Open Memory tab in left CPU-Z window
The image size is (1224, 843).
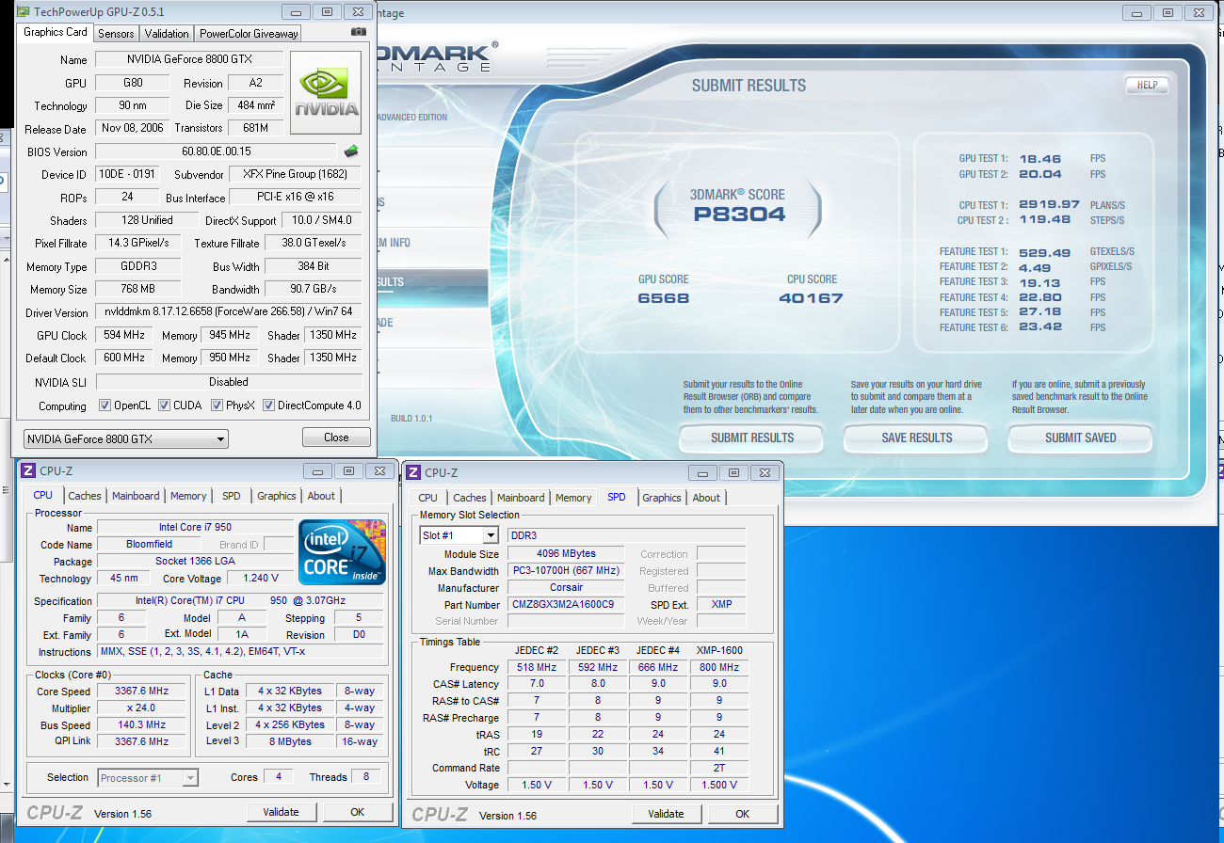[x=188, y=496]
